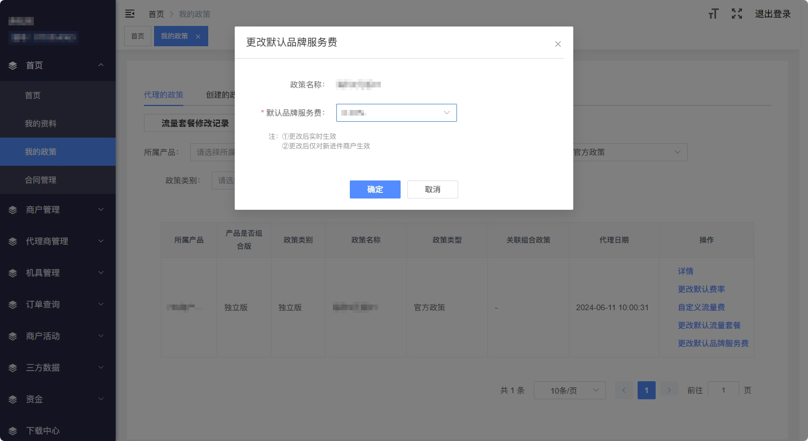
Task: Toggle fullscreen mode icon
Action: click(x=736, y=14)
